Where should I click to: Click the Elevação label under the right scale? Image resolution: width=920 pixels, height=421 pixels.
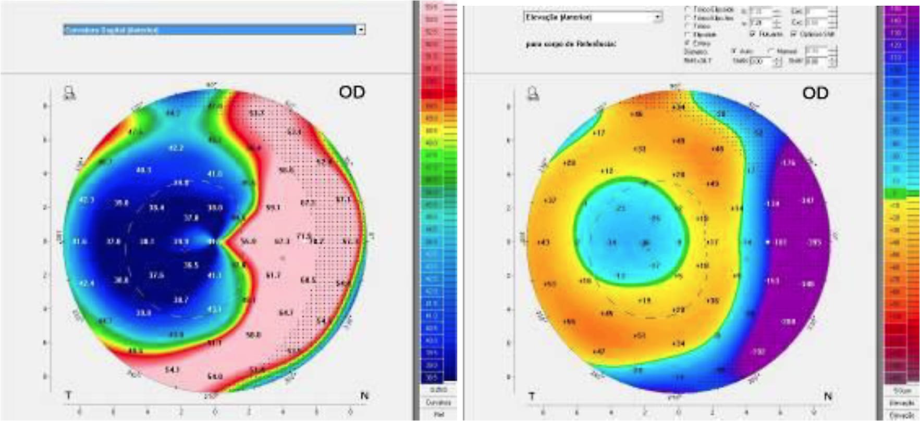click(x=902, y=403)
